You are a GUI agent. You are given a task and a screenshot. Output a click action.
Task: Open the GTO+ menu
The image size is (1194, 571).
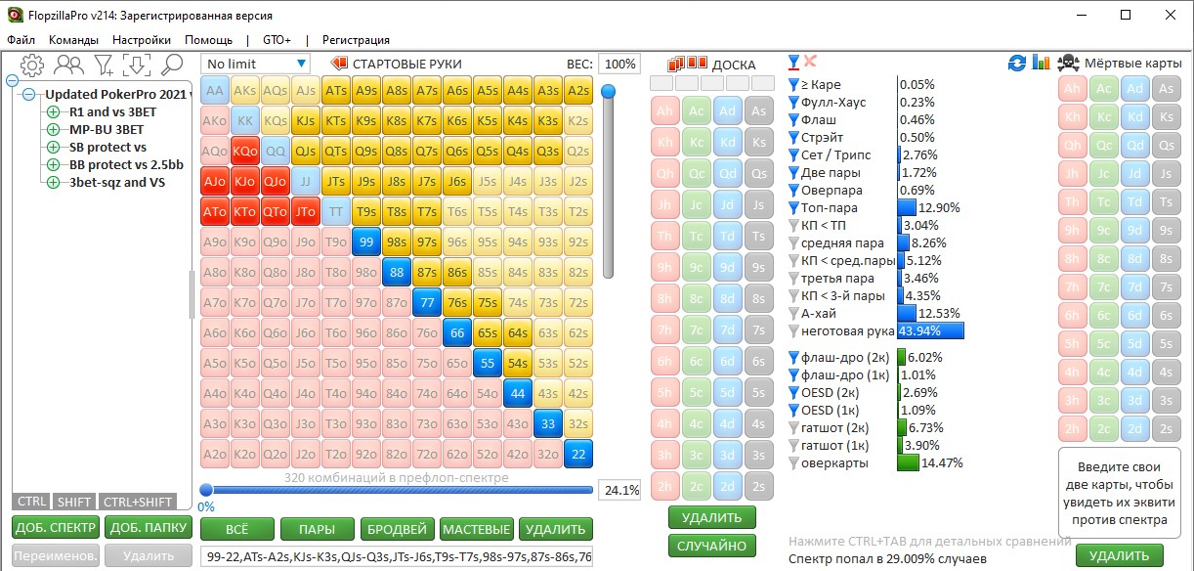[277, 40]
